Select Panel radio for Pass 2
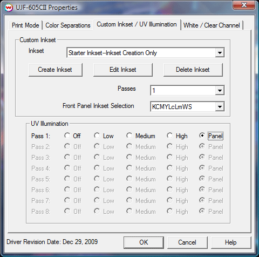The width and height of the screenshot is (259, 257). 202,146
